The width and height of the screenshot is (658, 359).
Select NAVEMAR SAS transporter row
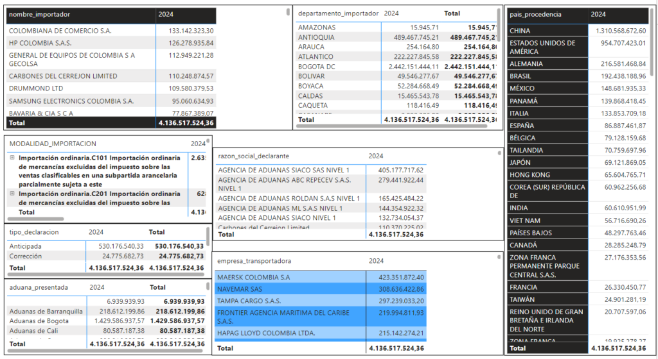click(x=321, y=288)
